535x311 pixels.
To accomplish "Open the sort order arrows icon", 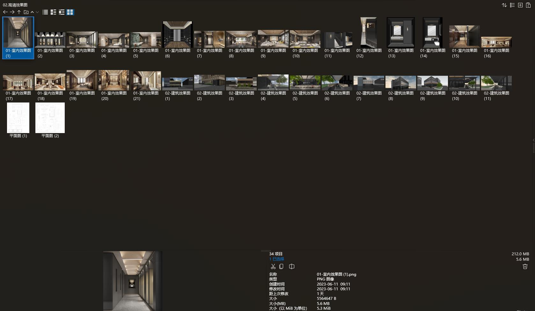I will [x=504, y=5].
